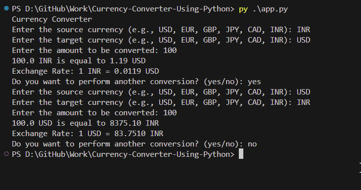Viewport: 361px width, 190px height.
Task: Click the yellow 'py' command text
Action: click(x=243, y=9)
